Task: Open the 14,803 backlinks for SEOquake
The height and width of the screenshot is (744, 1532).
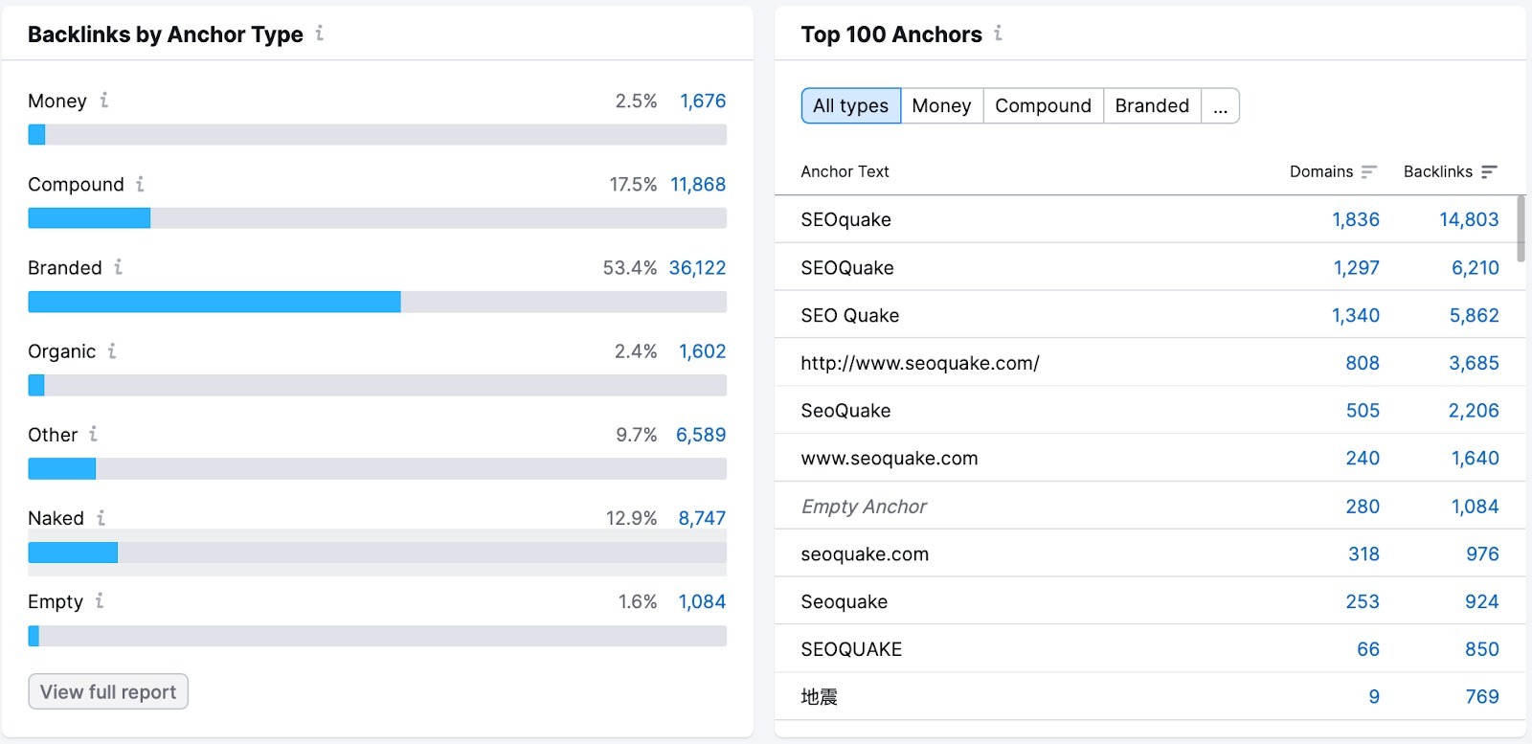Action: (x=1469, y=219)
